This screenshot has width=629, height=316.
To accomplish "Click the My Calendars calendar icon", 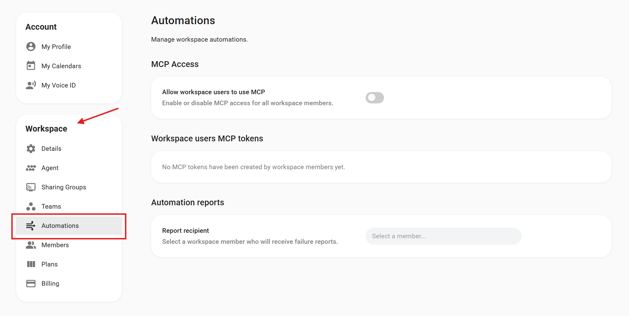I will click(31, 65).
